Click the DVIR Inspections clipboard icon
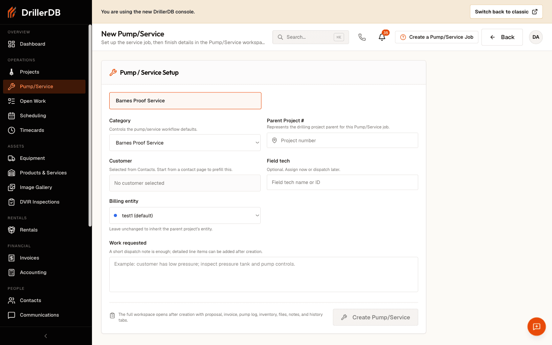The height and width of the screenshot is (345, 552). tap(11, 202)
